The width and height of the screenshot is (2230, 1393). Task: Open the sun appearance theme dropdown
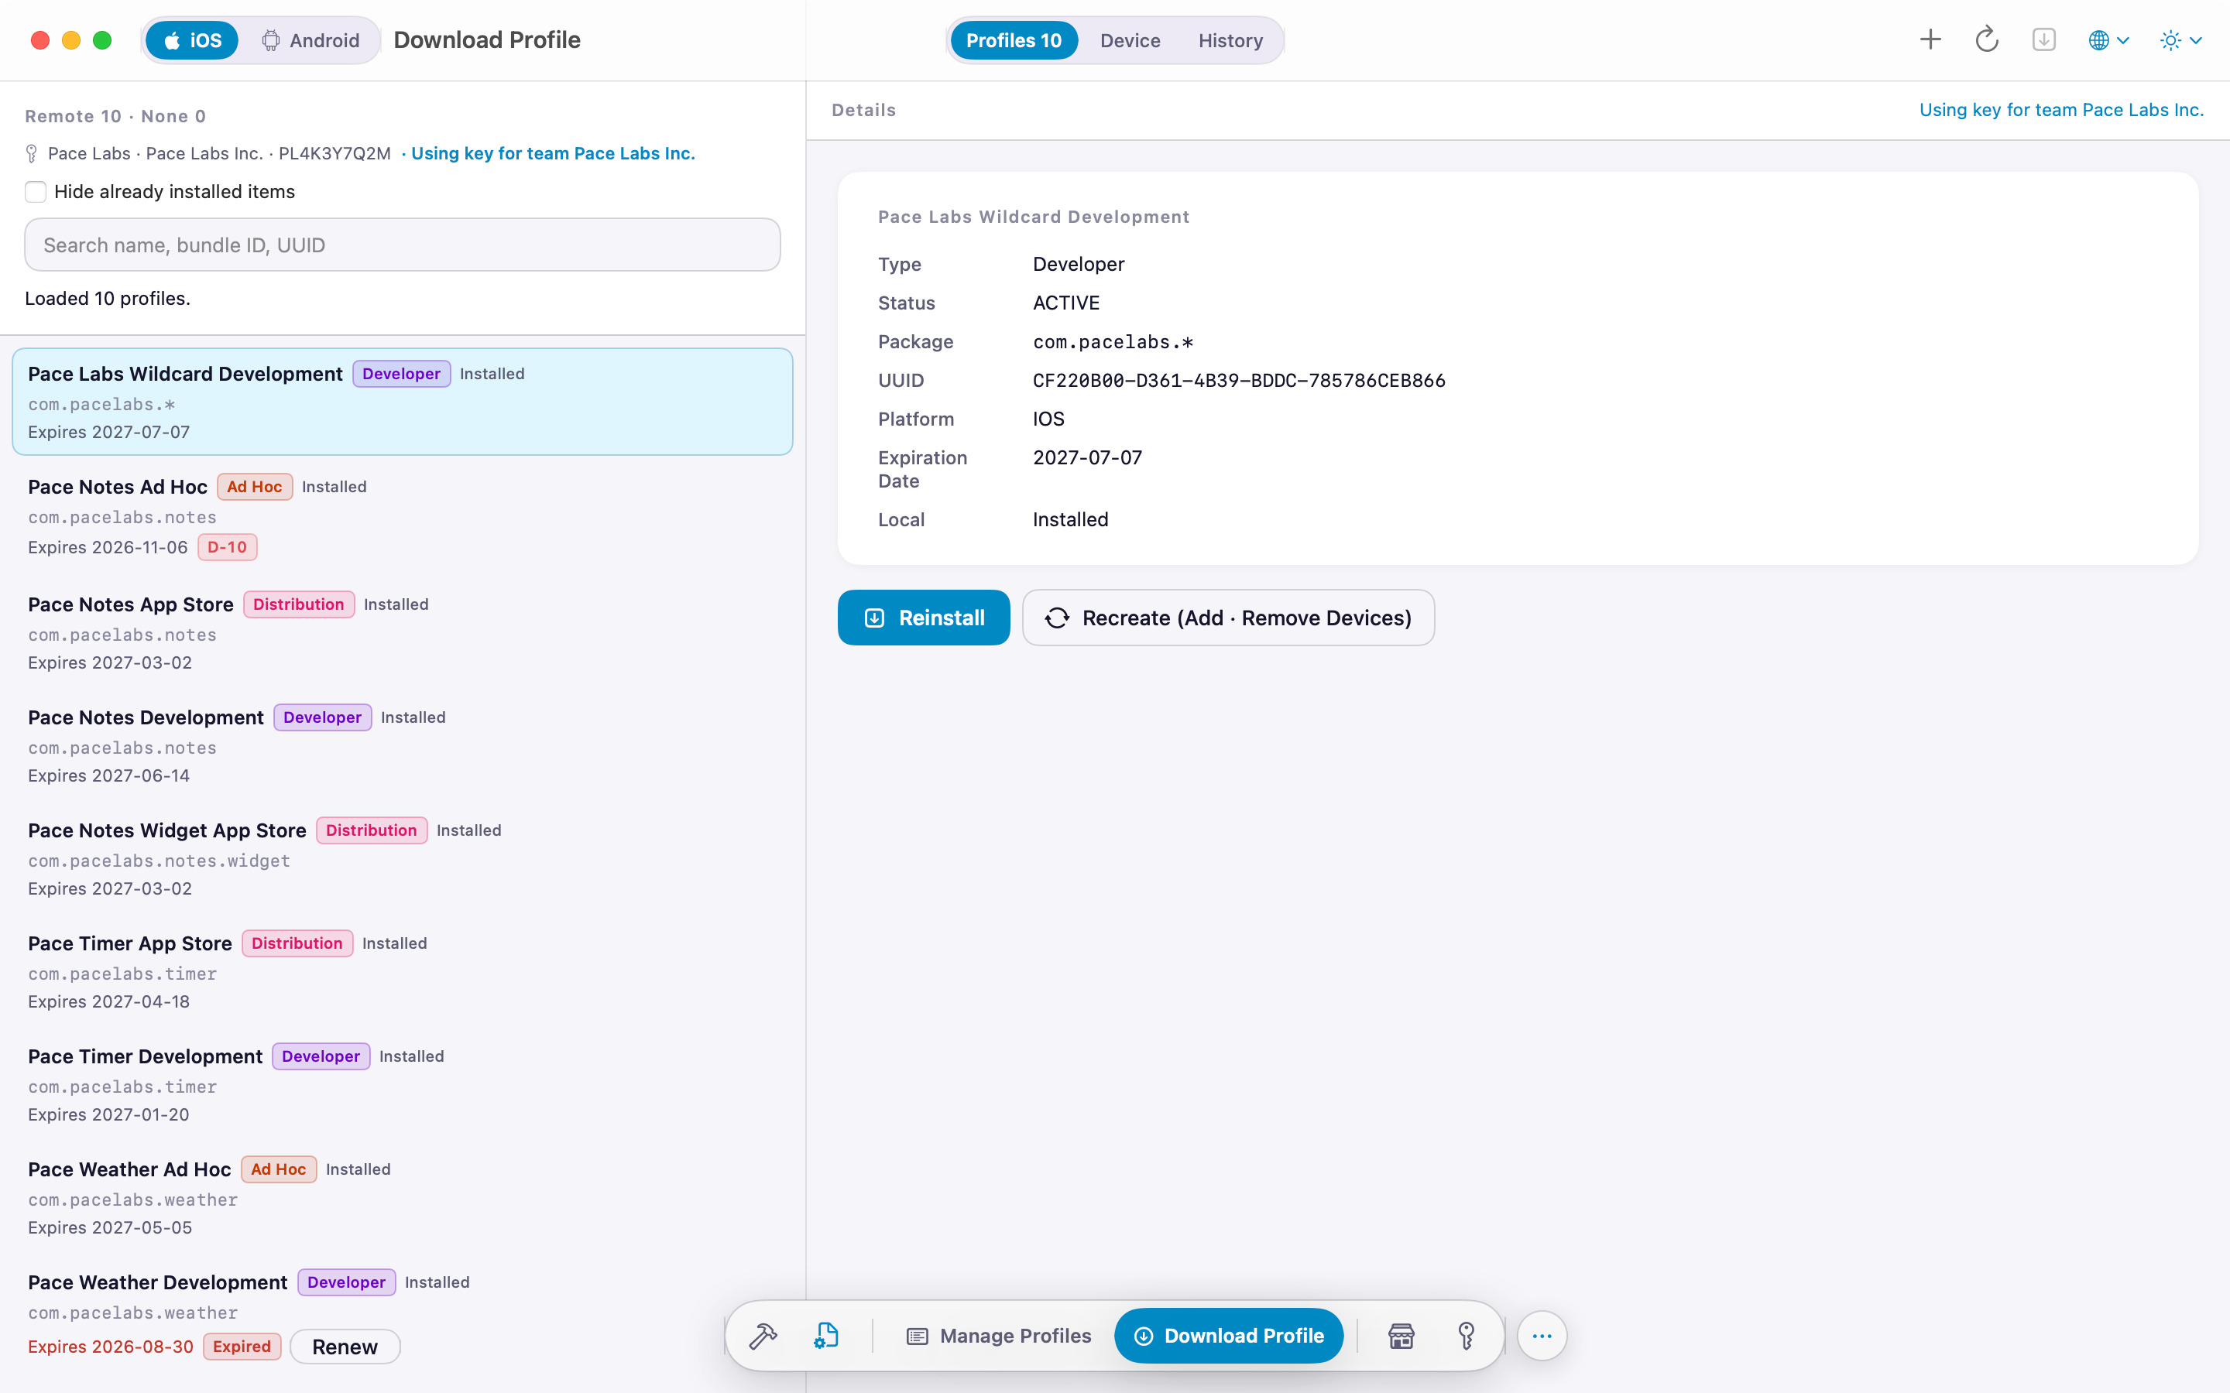[2180, 40]
